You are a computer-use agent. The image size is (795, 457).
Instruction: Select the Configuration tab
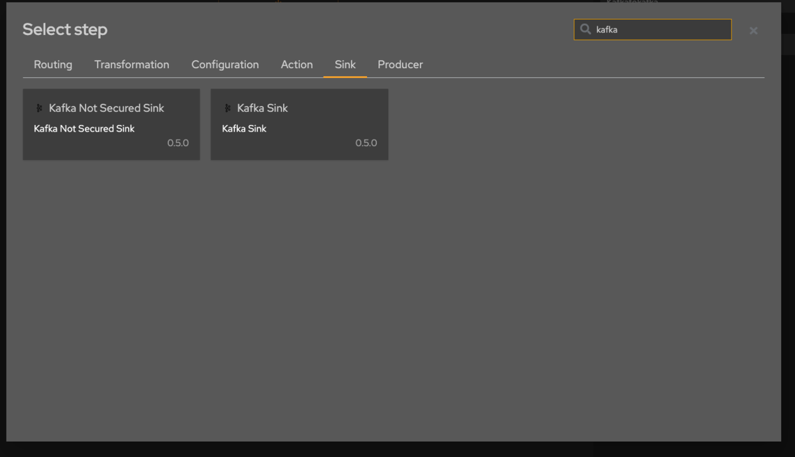225,64
